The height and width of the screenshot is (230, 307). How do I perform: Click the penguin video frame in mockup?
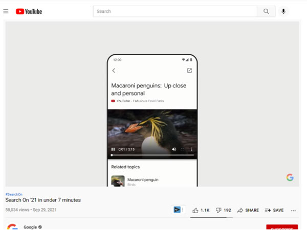[152, 134]
